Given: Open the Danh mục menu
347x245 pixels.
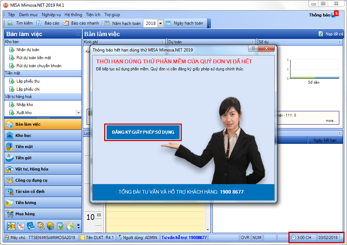Looking at the screenshot, I should pyautogui.click(x=28, y=15).
